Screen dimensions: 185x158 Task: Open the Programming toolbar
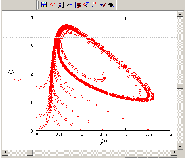pos(94,5)
